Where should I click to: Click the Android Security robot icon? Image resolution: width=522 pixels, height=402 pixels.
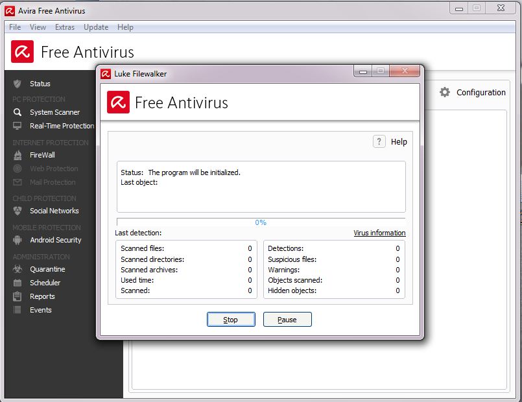click(18, 240)
